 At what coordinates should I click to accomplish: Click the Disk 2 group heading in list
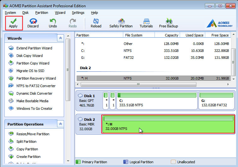pyautogui.click(x=85, y=68)
